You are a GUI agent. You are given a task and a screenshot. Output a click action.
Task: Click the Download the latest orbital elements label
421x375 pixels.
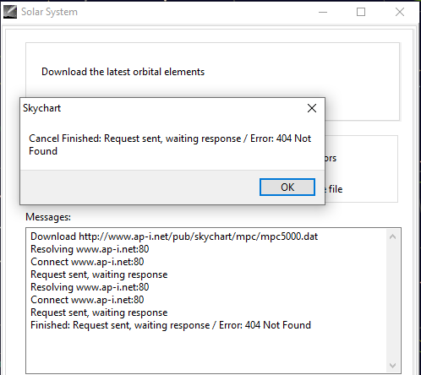tap(123, 72)
